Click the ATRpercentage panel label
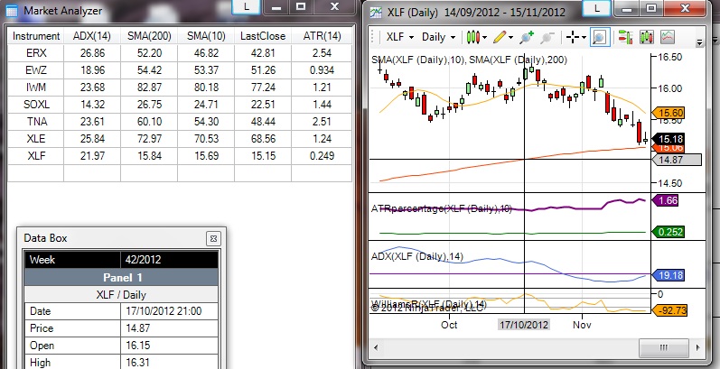This screenshot has height=369, width=720. (x=441, y=208)
